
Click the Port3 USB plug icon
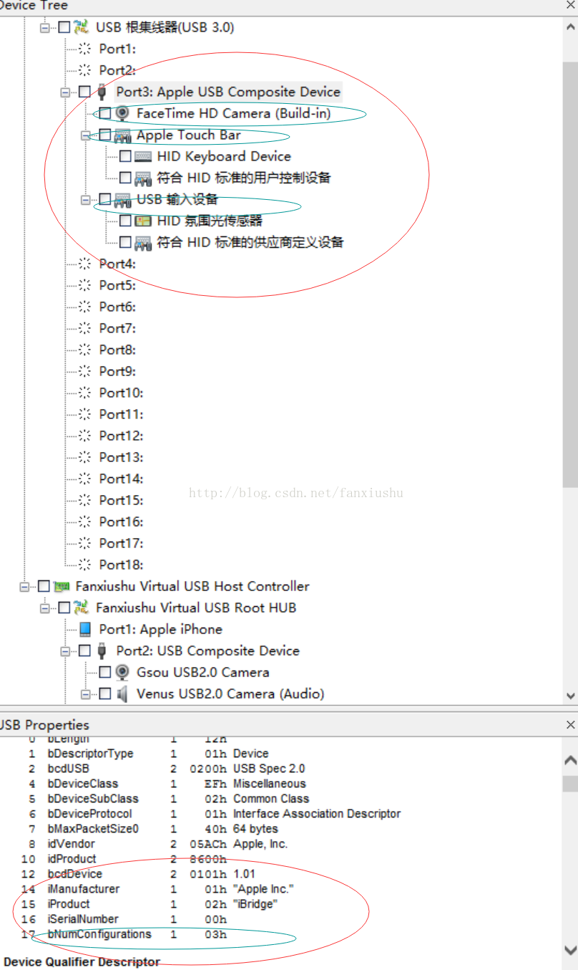[x=102, y=92]
